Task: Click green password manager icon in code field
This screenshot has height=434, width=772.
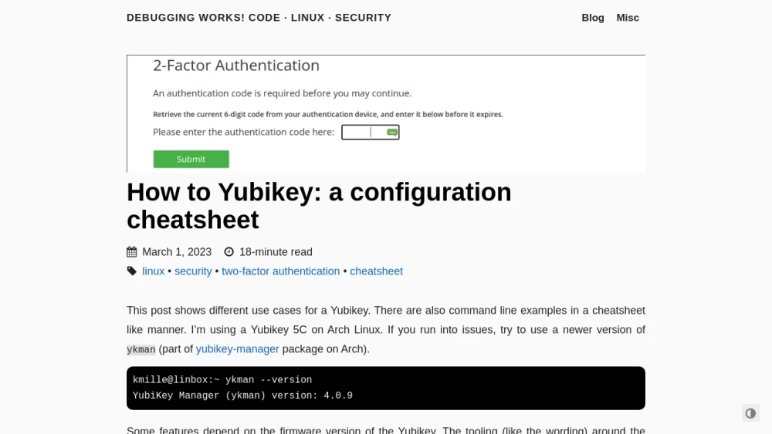Action: (x=392, y=133)
